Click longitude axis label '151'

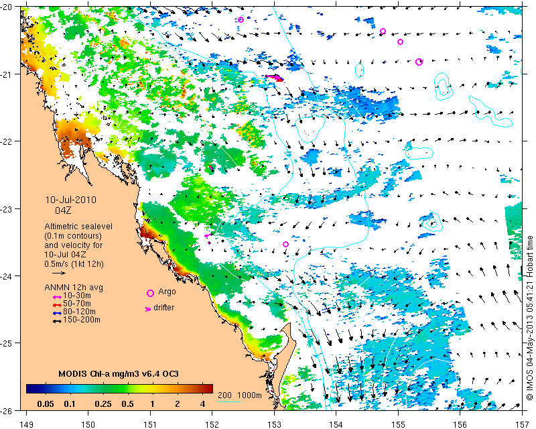click(x=150, y=424)
